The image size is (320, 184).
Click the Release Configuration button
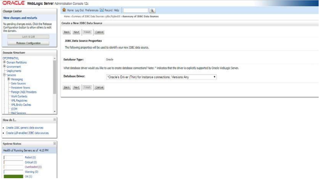[x=28, y=43]
